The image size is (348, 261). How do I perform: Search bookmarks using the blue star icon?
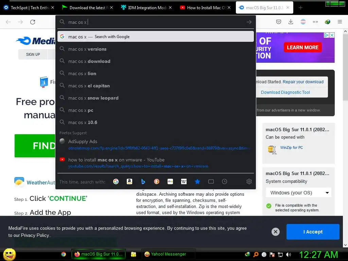197,181
